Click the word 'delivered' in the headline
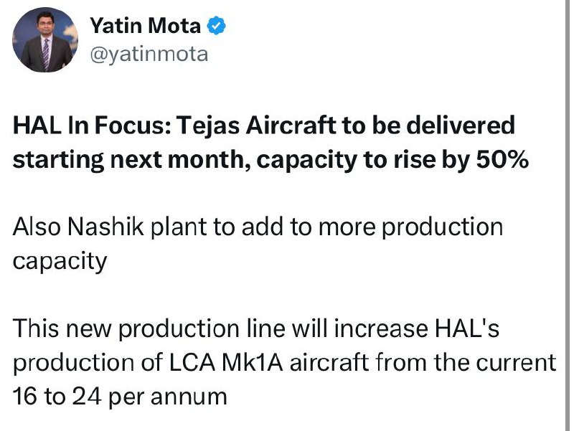 pyautogui.click(x=461, y=125)
